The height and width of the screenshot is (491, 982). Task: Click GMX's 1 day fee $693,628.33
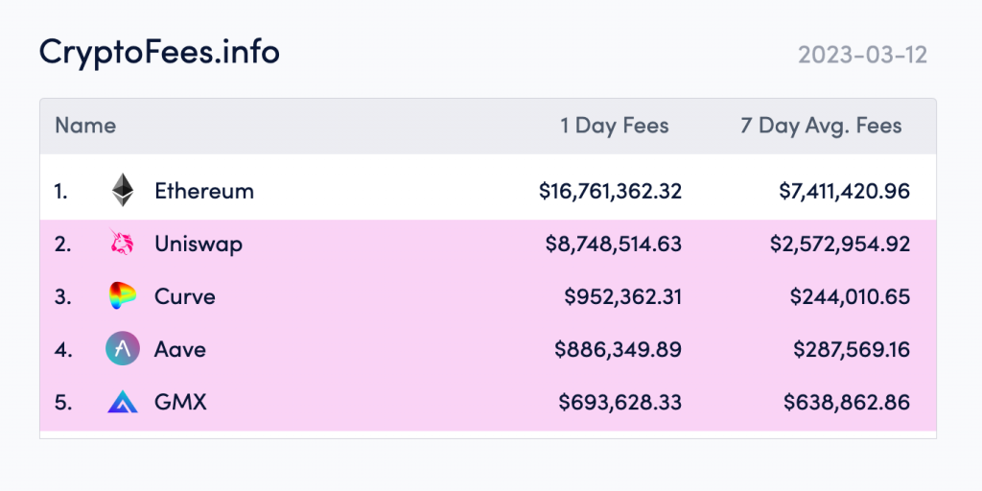click(x=620, y=402)
